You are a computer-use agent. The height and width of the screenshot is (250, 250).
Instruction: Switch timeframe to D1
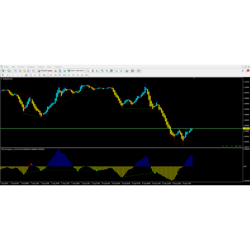(77, 75)
